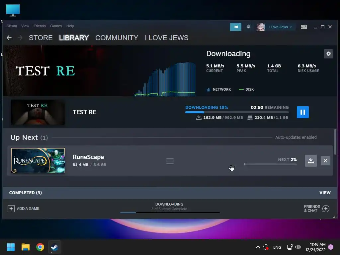Click the TEST RE title in download row

[x=84, y=112]
